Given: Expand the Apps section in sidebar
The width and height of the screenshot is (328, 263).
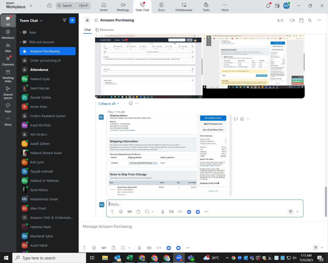Looking at the screenshot, I should 20,32.
